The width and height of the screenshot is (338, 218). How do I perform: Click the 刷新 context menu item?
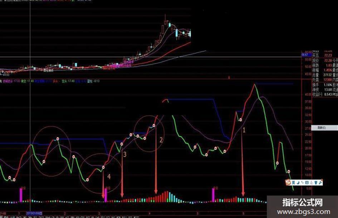pyautogui.click(x=325, y=128)
